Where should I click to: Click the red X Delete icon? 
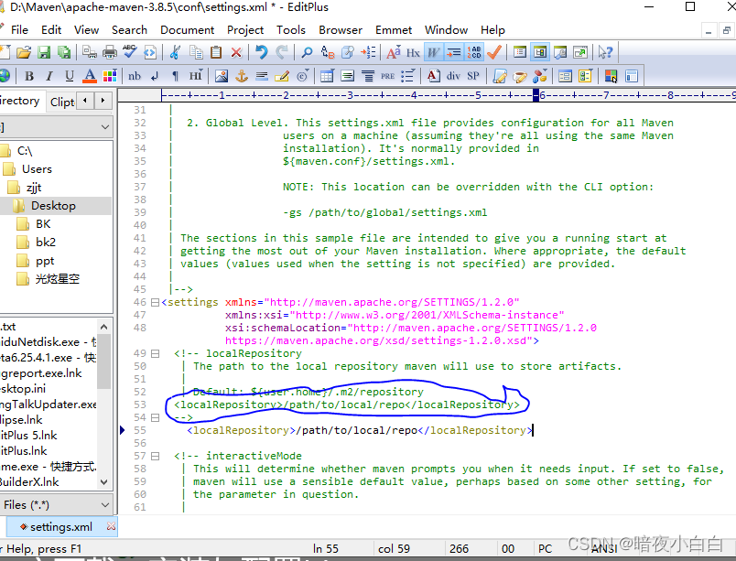click(236, 52)
